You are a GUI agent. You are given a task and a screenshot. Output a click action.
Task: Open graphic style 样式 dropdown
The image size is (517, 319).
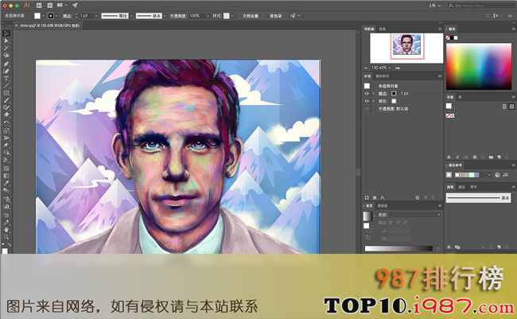pos(232,16)
